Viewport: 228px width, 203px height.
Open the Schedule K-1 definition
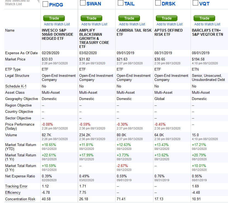16,86
